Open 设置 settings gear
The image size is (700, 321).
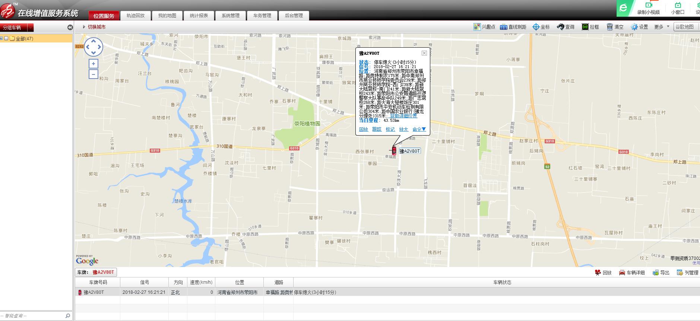click(x=634, y=27)
